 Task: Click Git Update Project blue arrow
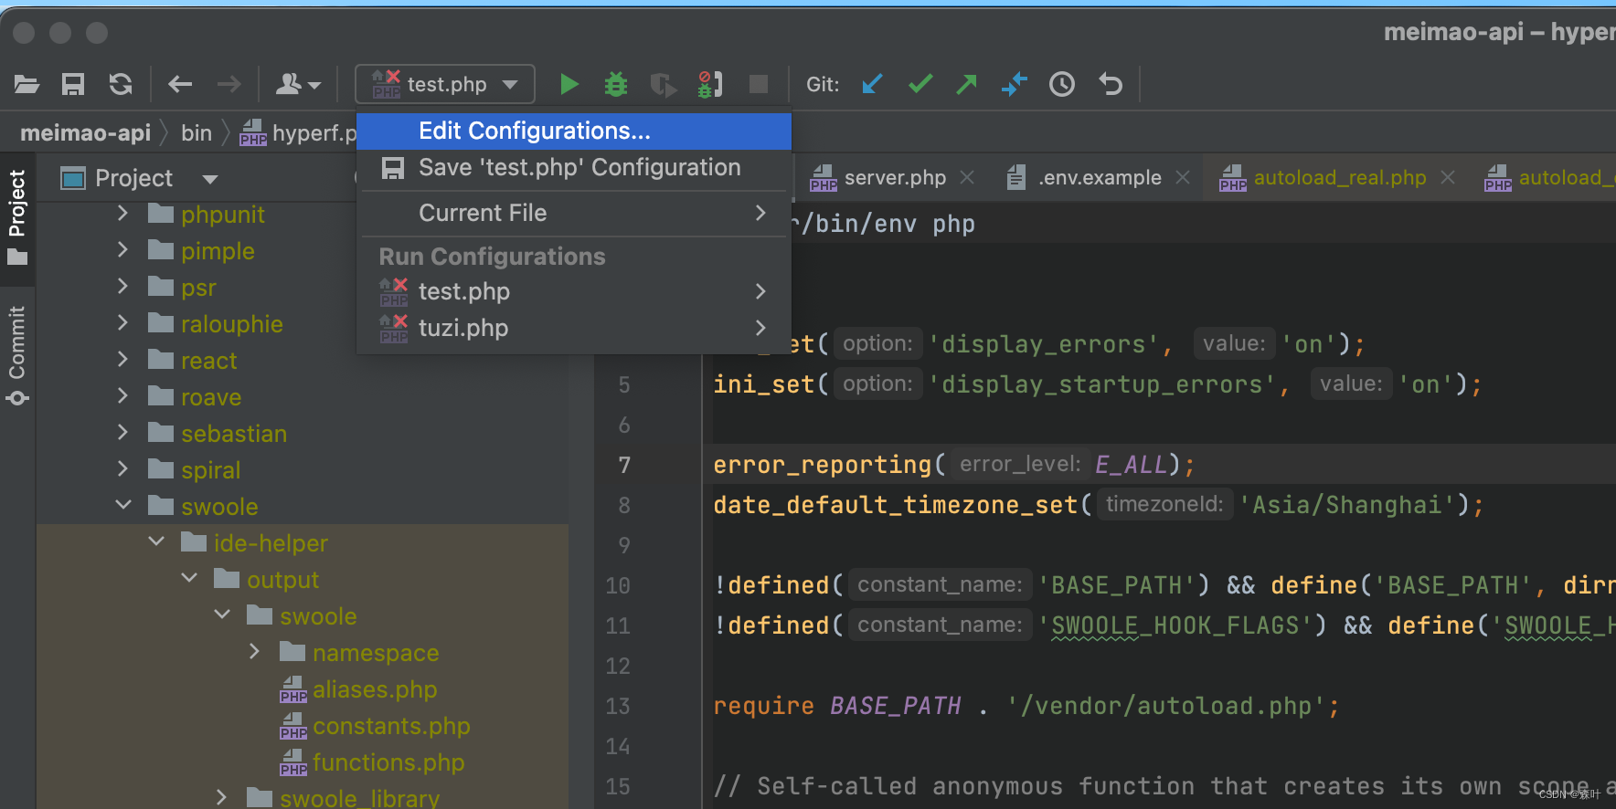pos(872,85)
